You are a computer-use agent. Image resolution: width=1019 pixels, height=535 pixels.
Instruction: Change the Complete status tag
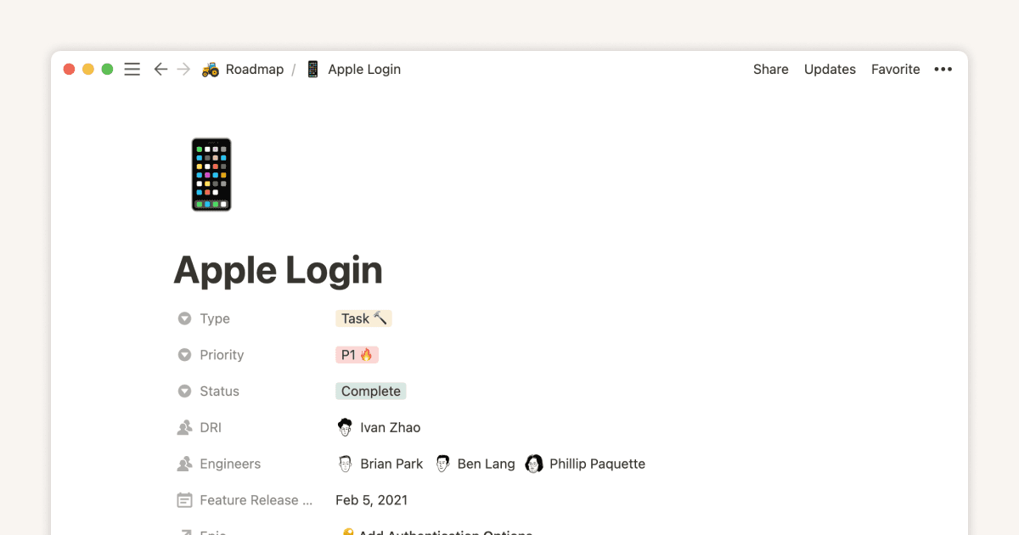(370, 391)
